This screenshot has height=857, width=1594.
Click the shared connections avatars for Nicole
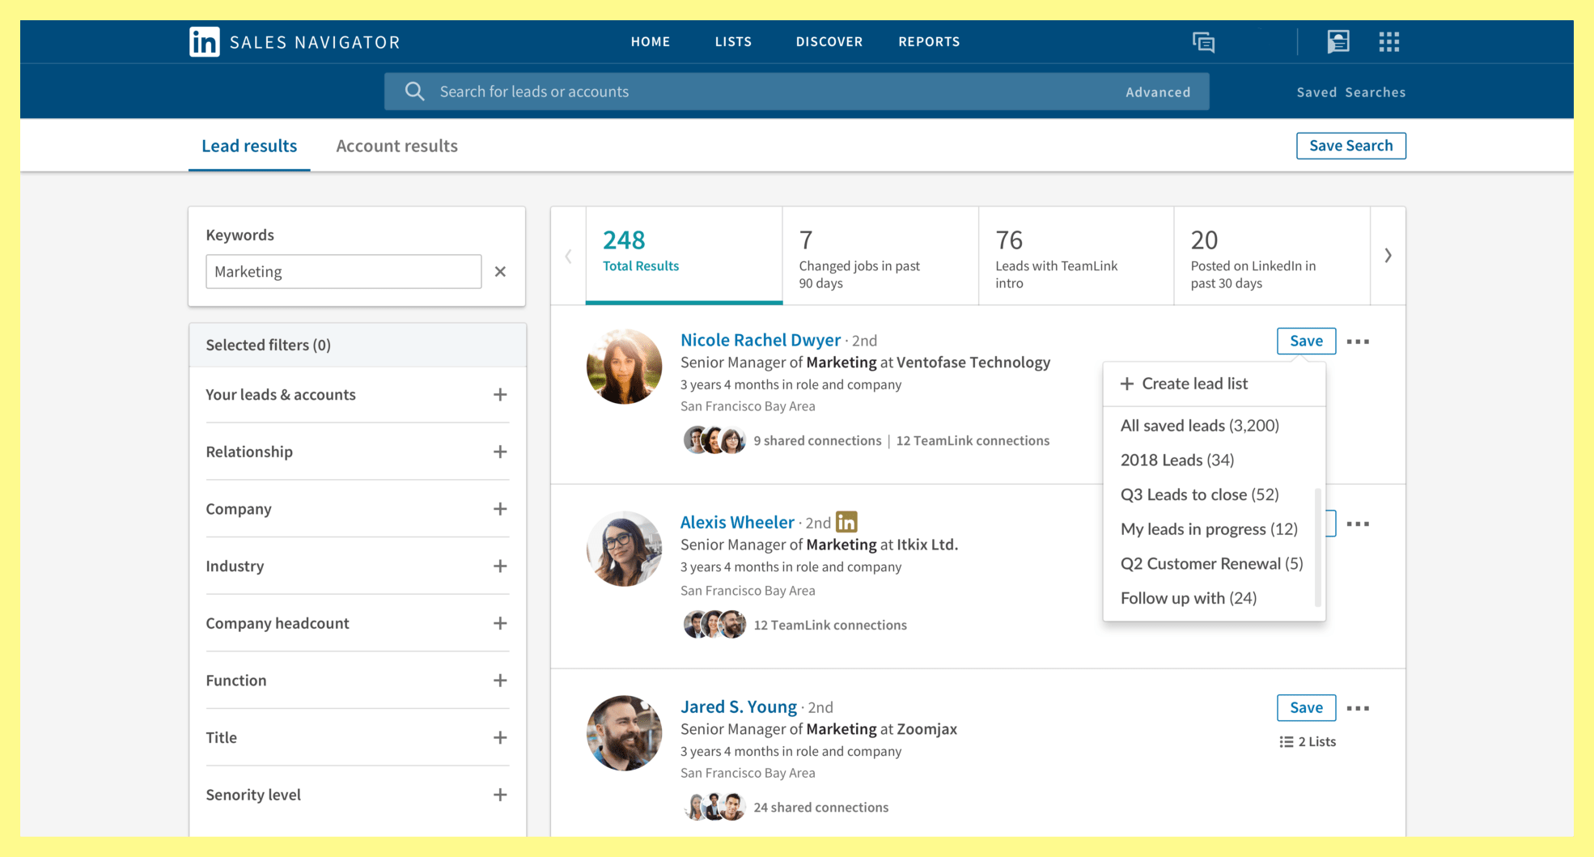[x=714, y=440]
